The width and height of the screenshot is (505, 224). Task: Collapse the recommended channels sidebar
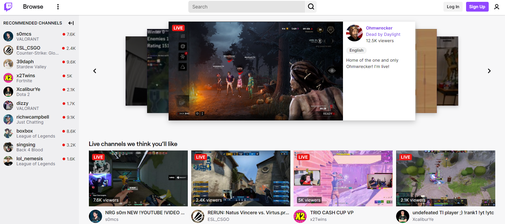coord(71,23)
